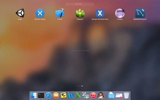160x100 pixels.
Task: Launch iTunes from the Dock
Action: pos(93,95)
